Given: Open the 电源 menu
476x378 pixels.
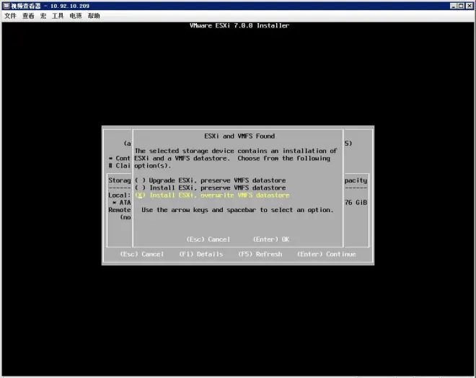Looking at the screenshot, I should coord(76,16).
